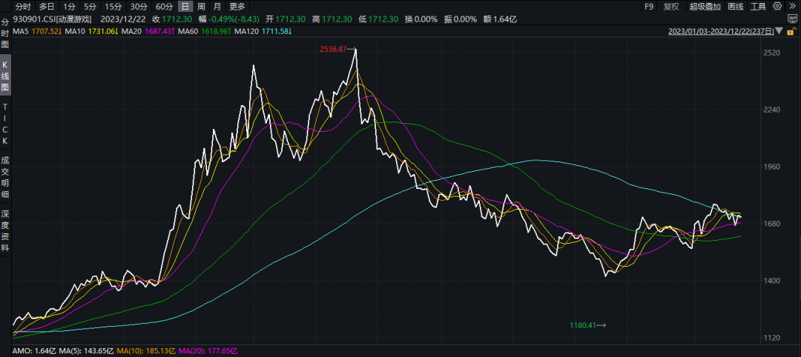Select the 日 daily period tab

[185, 7]
